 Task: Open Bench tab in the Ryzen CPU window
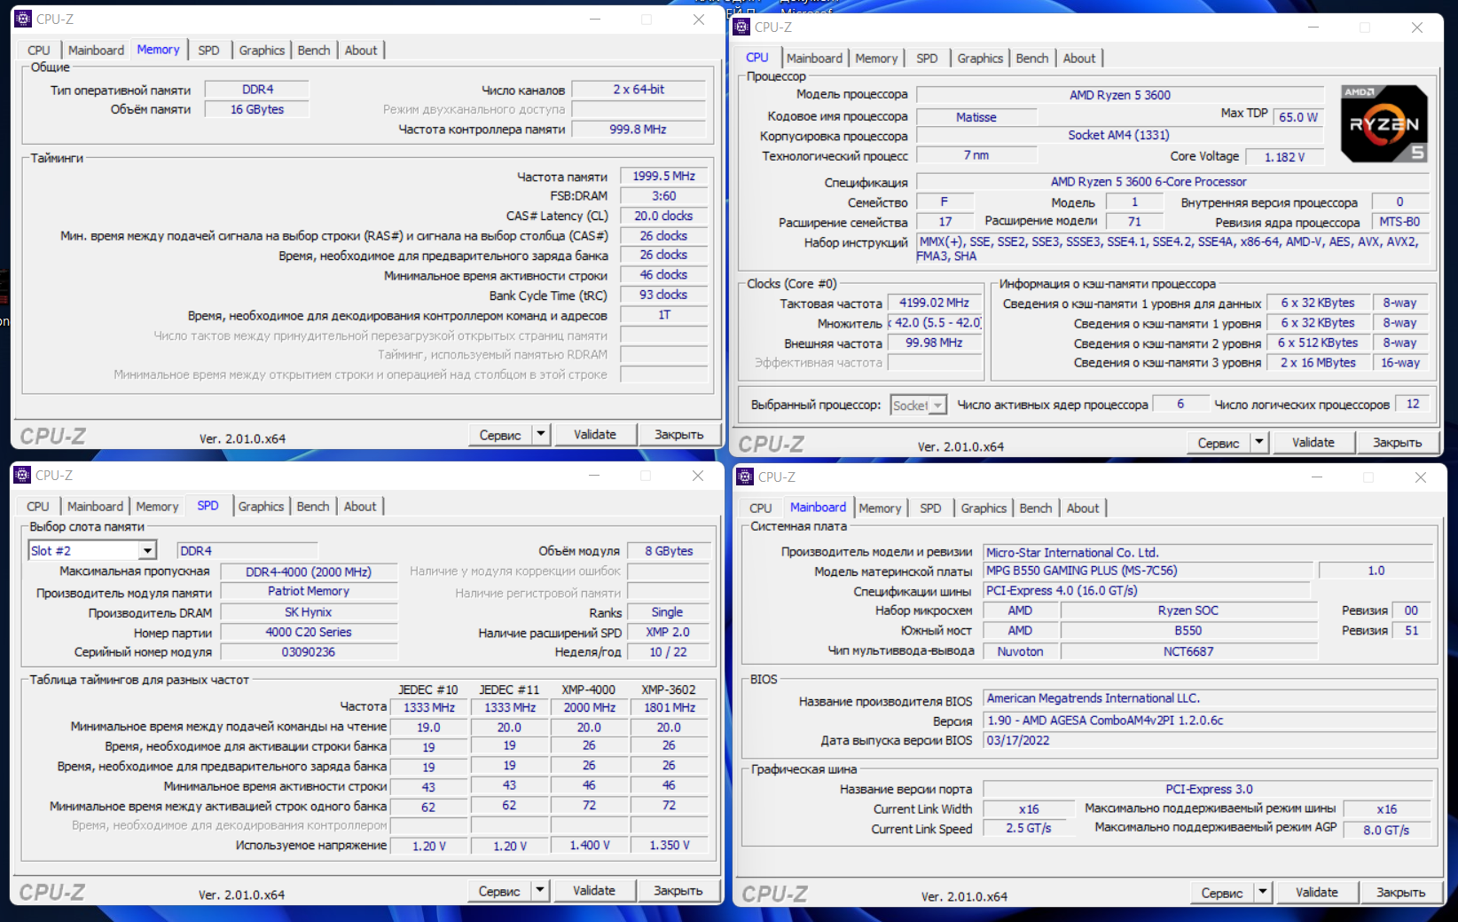(1032, 59)
